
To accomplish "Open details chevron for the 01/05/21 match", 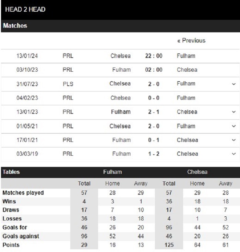I will [233, 126].
